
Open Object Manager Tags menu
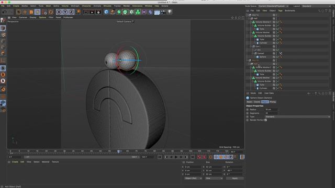coord(280,10)
